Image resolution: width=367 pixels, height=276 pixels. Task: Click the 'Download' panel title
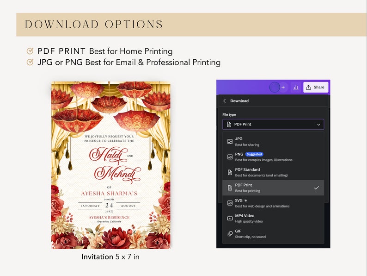tap(239, 101)
